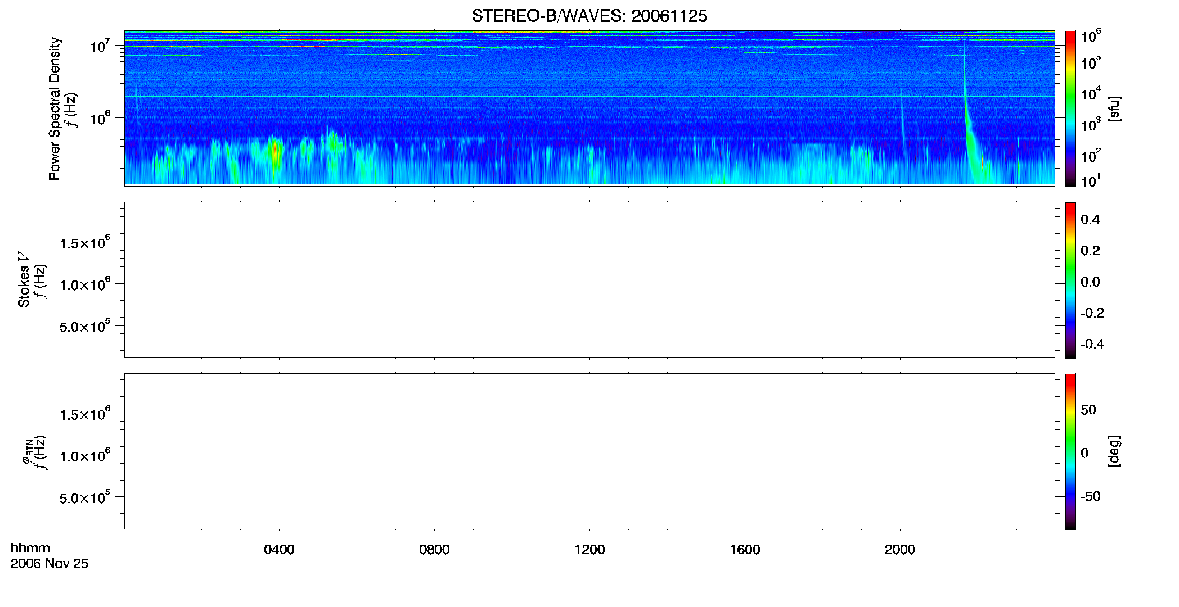Pick the 10^4 label on the sfu color bar
1179x607 pixels.
[1091, 94]
